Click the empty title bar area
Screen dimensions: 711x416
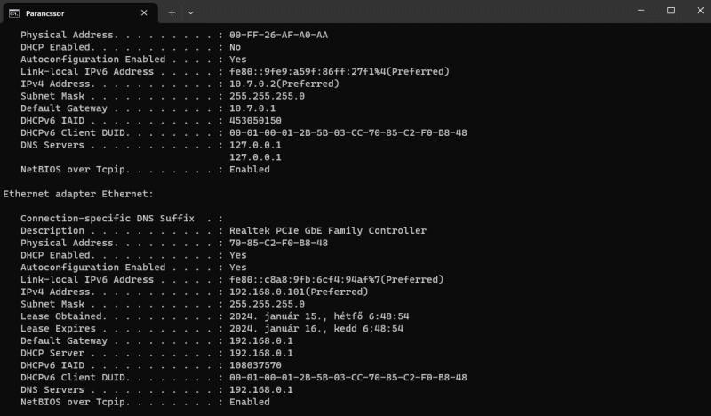400,12
